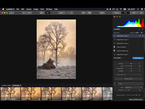Adjust the vignette Size slider
The height and width of the screenshot is (109, 145).
(x=131, y=66)
